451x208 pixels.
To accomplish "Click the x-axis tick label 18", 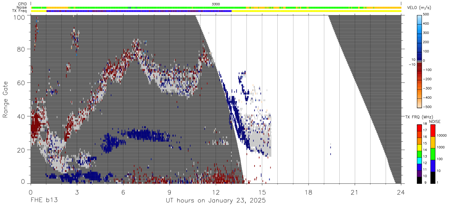I will pos(308,192).
